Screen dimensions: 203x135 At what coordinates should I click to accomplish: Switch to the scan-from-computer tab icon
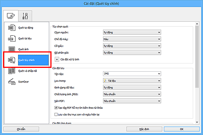click(x=11, y=16)
